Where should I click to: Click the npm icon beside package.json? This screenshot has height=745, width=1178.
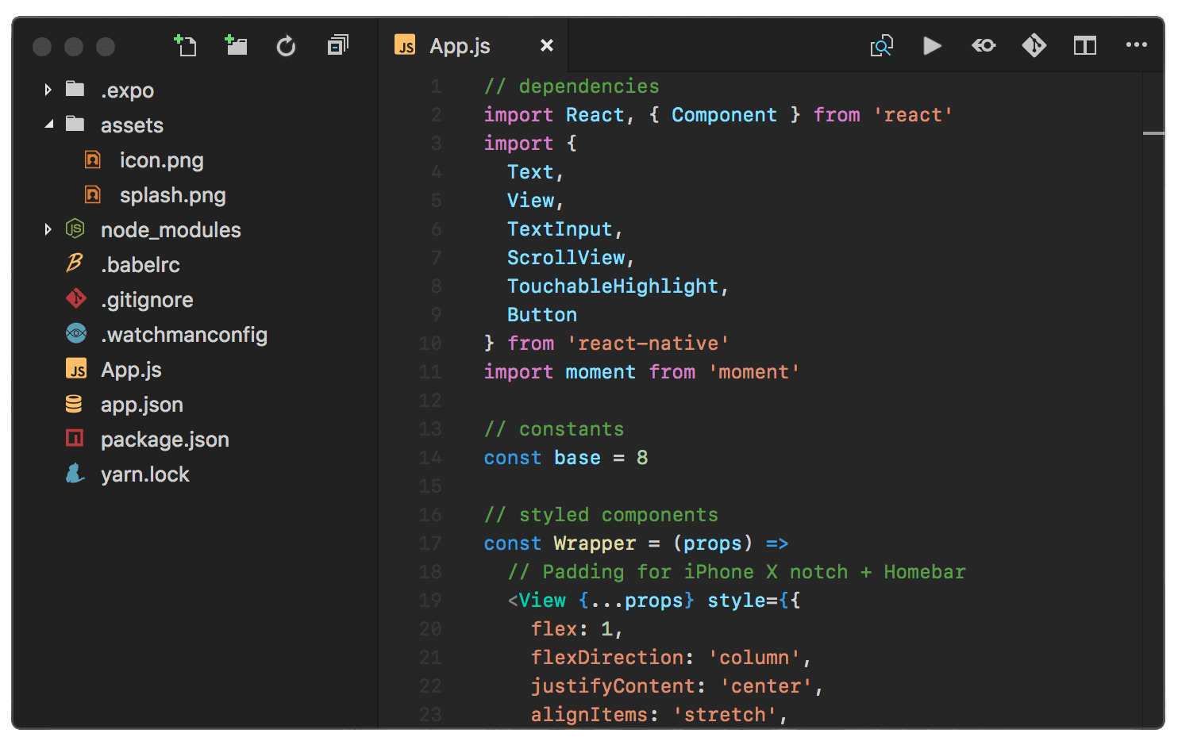[75, 438]
